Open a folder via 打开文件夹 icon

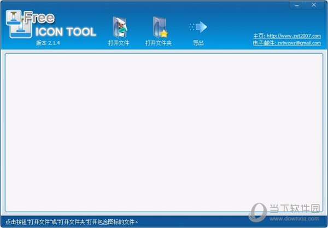[160, 27]
